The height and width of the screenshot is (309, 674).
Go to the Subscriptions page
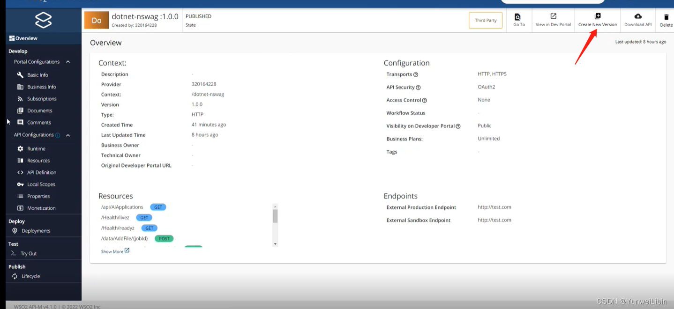coord(42,99)
